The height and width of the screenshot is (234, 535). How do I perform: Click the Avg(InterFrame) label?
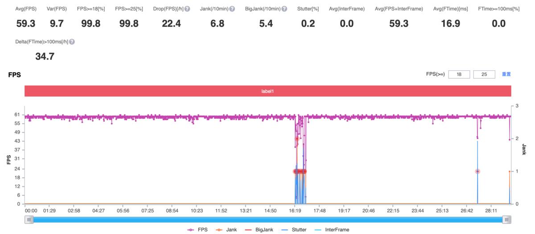point(347,9)
